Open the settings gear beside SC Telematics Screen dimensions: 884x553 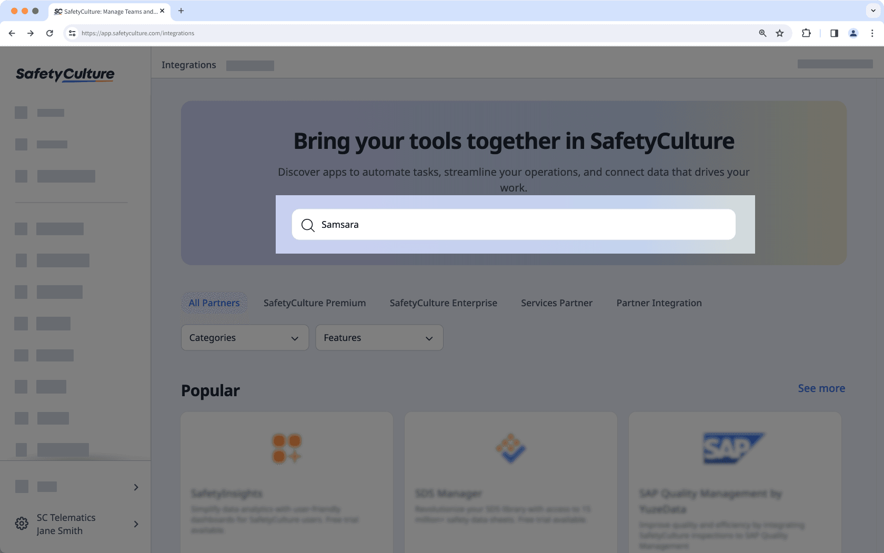22,523
